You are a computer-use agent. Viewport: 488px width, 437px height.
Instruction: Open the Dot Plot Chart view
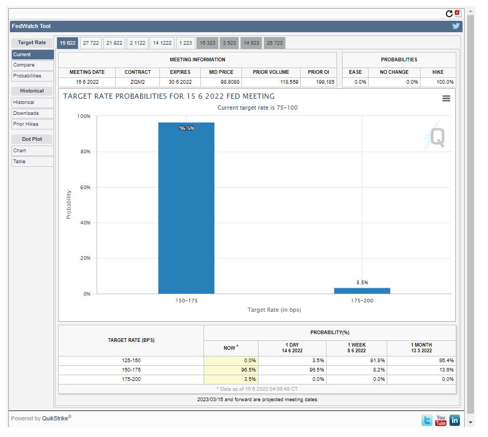[32, 151]
